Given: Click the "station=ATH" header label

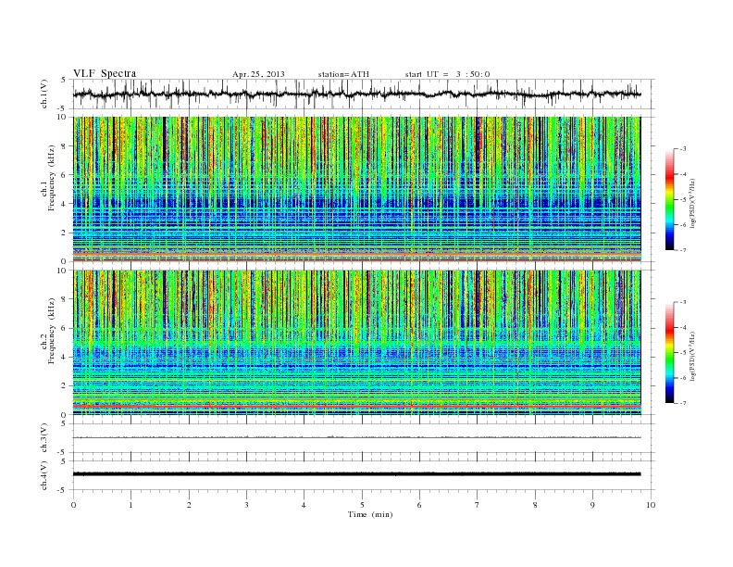Looking at the screenshot, I should 343,74.
